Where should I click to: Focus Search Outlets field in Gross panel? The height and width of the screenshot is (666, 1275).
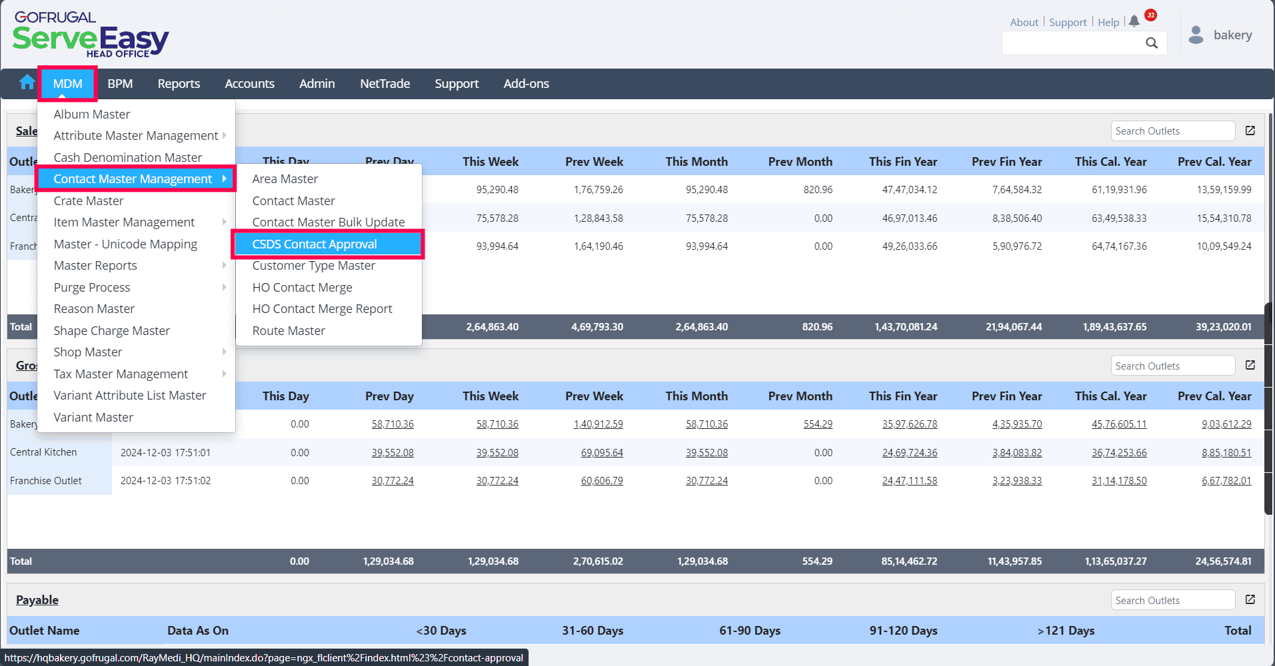(x=1173, y=366)
